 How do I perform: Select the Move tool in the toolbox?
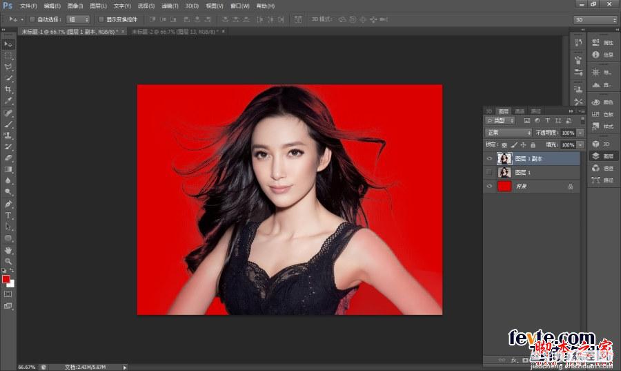coord(8,44)
